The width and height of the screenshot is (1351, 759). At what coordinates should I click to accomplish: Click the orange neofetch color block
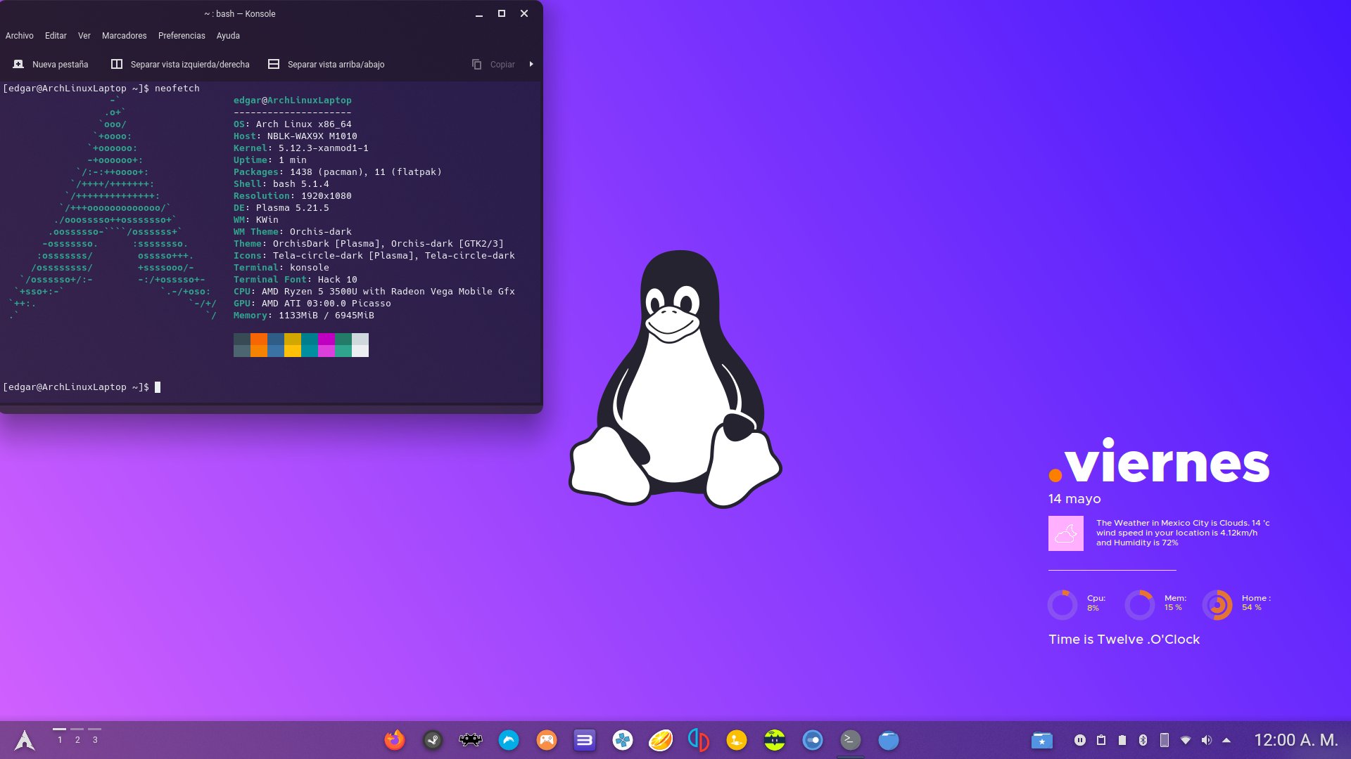tap(259, 344)
